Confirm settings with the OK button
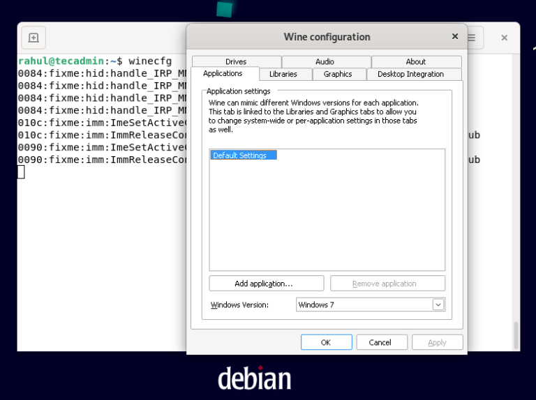The image size is (536, 400). (326, 342)
